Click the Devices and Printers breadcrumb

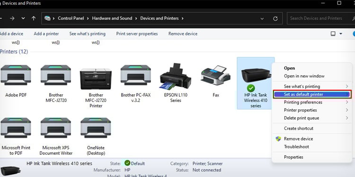160,18
